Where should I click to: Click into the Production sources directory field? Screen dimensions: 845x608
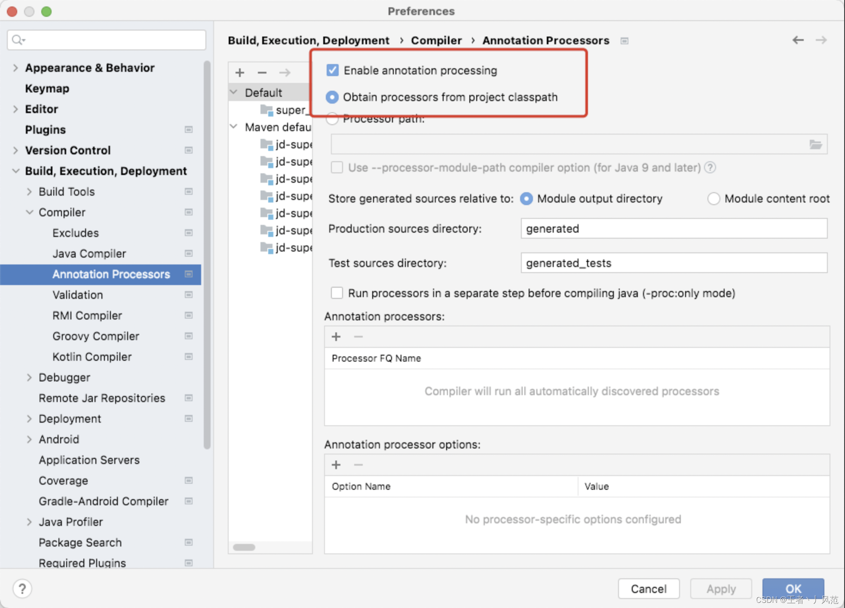[x=673, y=228]
